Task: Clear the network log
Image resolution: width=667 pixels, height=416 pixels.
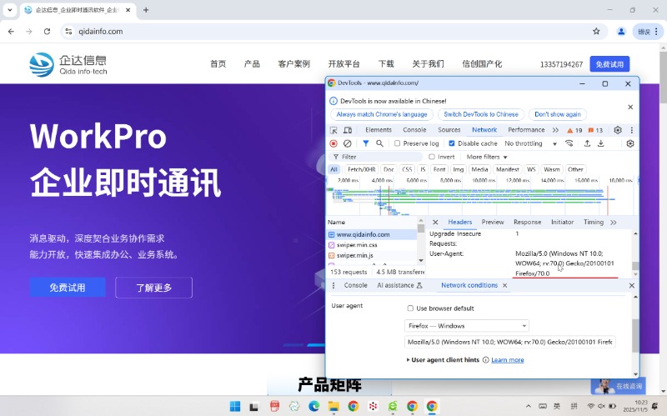Action: 347,143
